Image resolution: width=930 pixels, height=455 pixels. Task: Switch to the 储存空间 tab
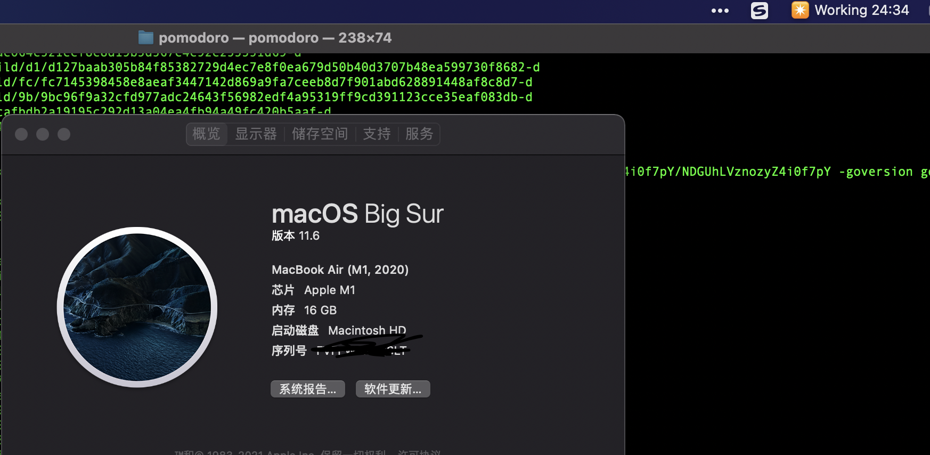[320, 134]
